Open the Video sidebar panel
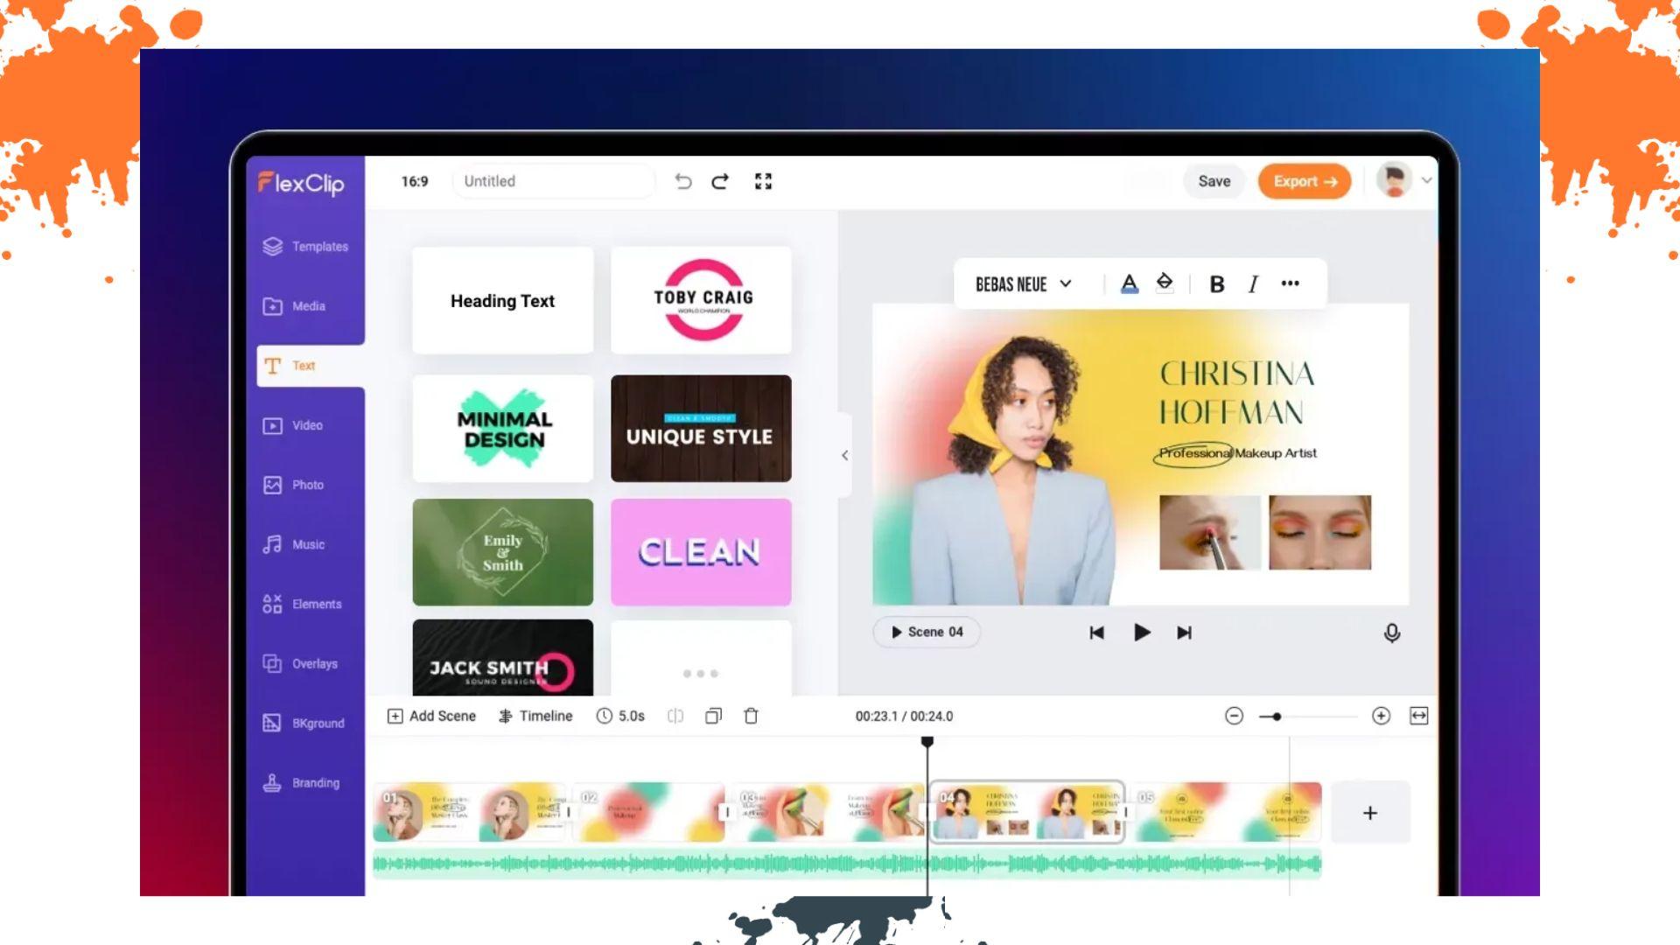Screen dimensions: 1680x945 pyautogui.click(x=293, y=425)
